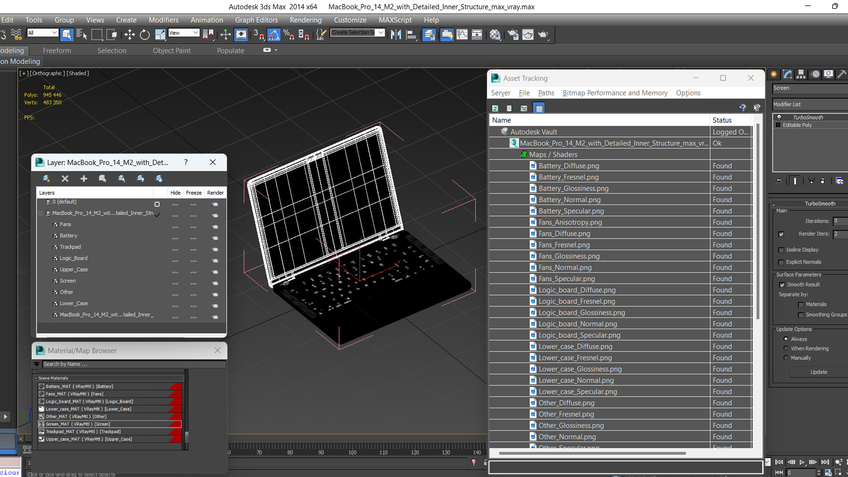Activate Select and Move tool
The image size is (848, 477).
129,34
